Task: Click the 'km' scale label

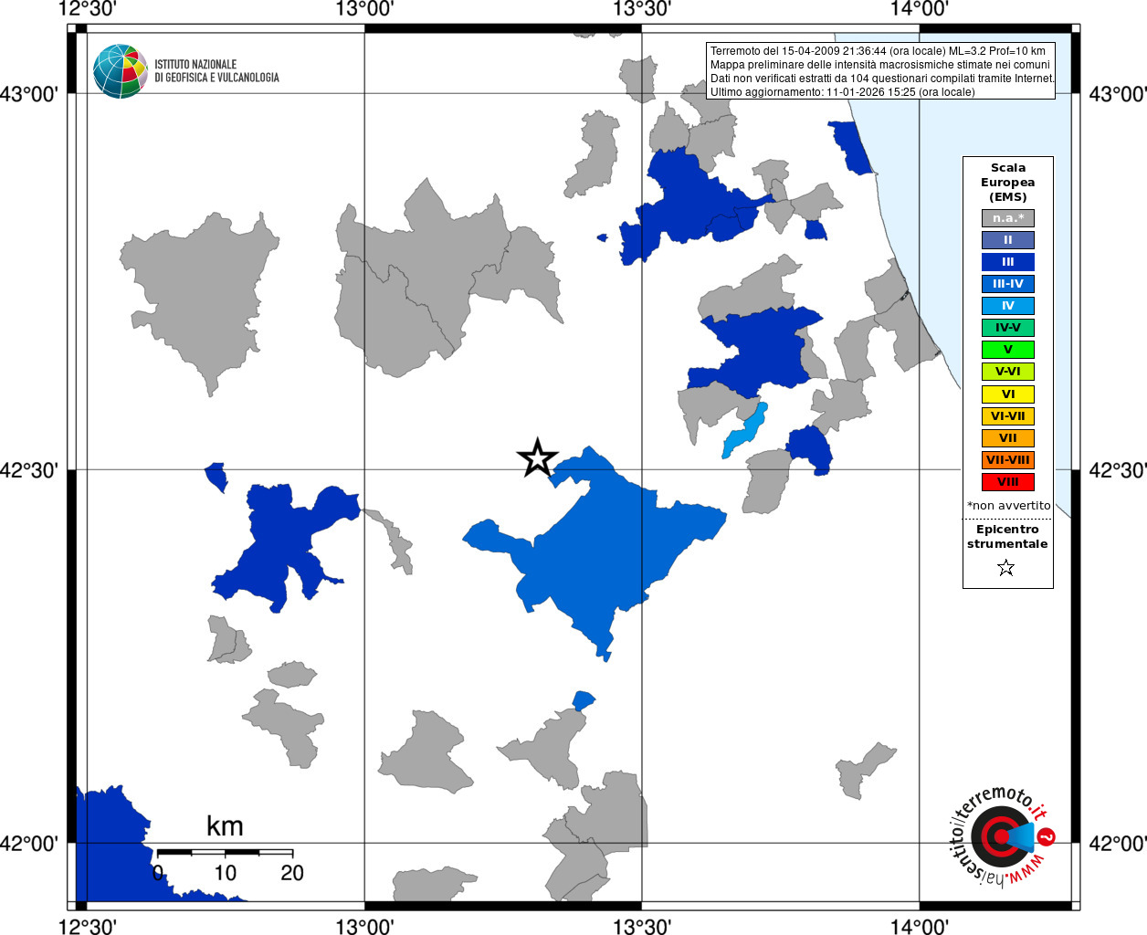Action: click(225, 826)
